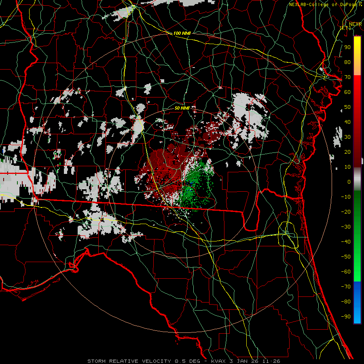
Task: Click the 'KVAX 3 JAN 26 11:26' timestamp
Action: [245, 361]
